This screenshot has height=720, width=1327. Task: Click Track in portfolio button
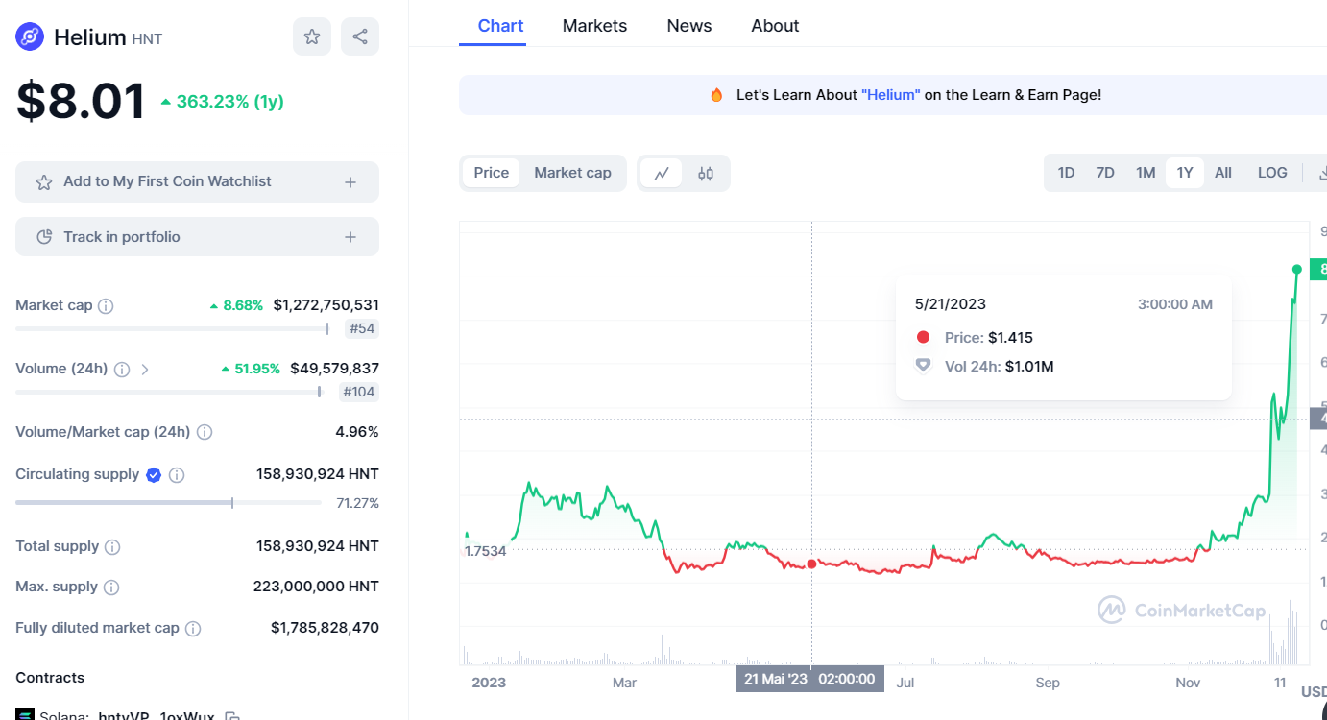pos(197,237)
